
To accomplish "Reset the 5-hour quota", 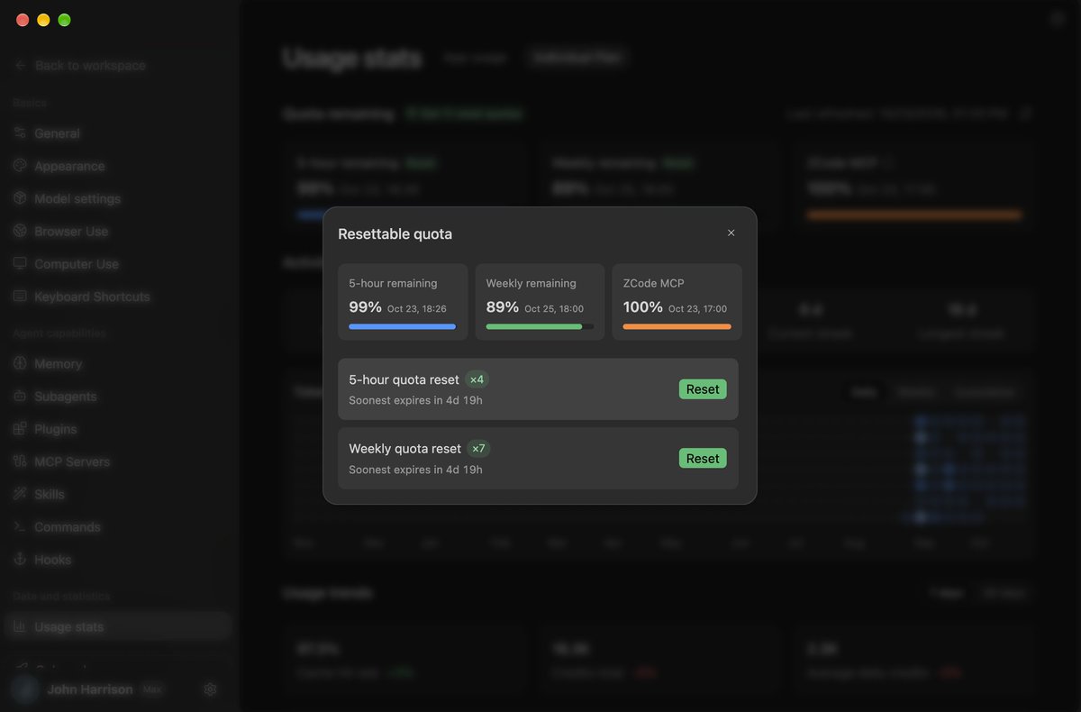I will coord(703,389).
